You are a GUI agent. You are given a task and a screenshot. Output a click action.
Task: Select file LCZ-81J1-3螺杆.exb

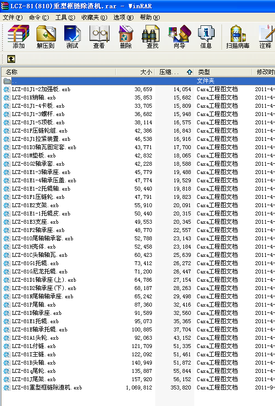(x=38, y=114)
